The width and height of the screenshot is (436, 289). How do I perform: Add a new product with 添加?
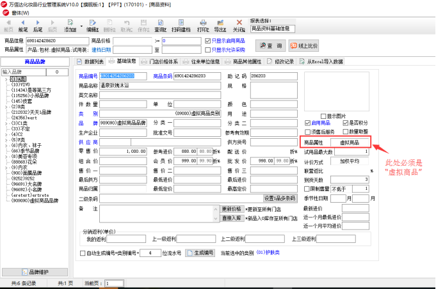(x=70, y=26)
